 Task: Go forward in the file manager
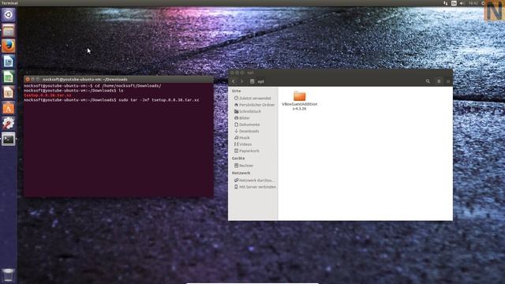pyautogui.click(x=242, y=81)
